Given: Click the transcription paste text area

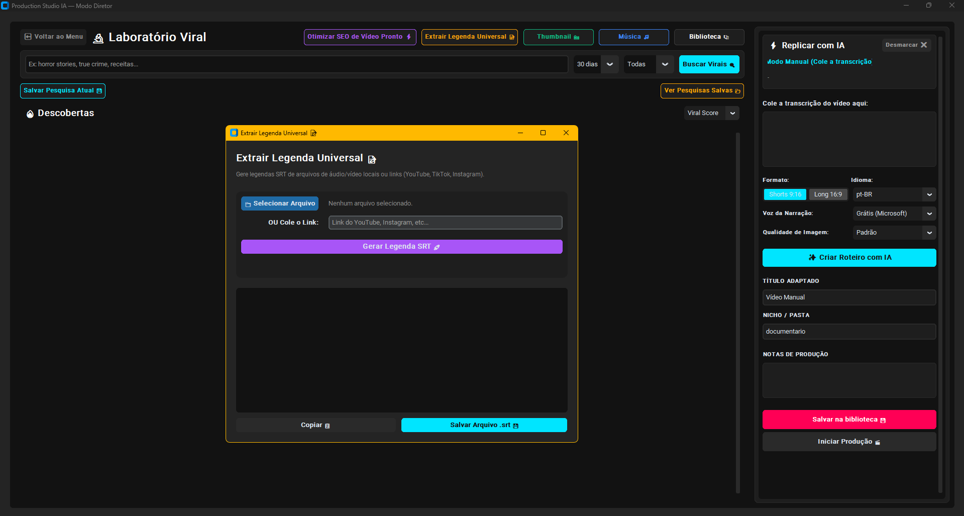Looking at the screenshot, I should pos(849,139).
